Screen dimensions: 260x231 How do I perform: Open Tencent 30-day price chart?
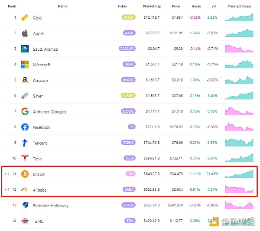tap(239, 143)
